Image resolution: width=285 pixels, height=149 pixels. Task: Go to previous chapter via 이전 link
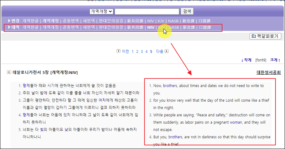click(x=125, y=51)
